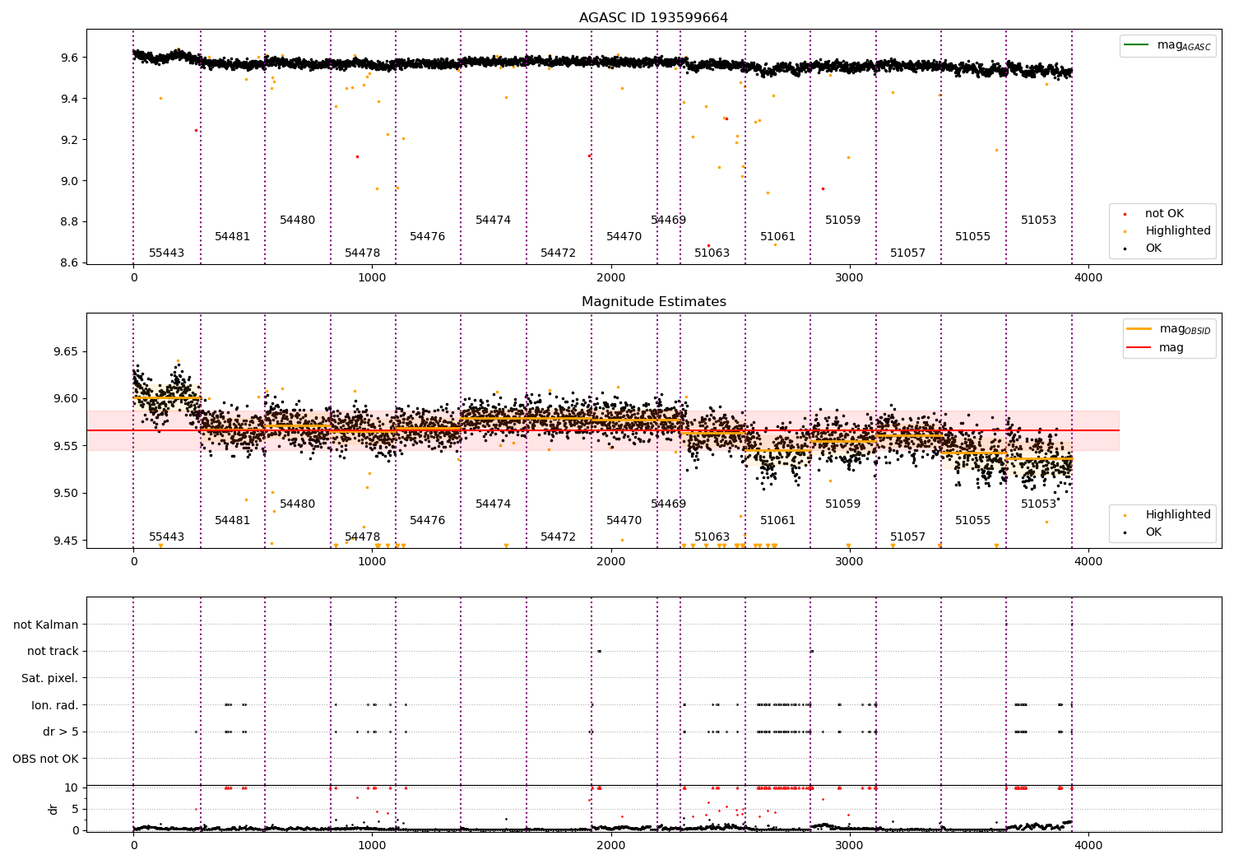Click x-axis tick 4000 of bottom plot
The image size is (1234, 864).
pos(1088,845)
